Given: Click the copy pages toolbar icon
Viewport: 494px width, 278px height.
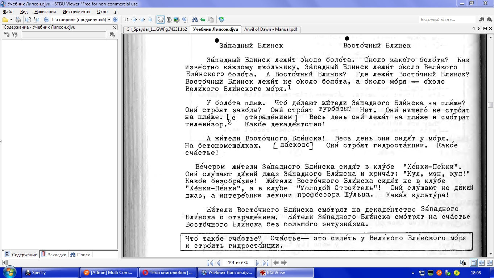Looking at the screenshot, I should point(211,20).
